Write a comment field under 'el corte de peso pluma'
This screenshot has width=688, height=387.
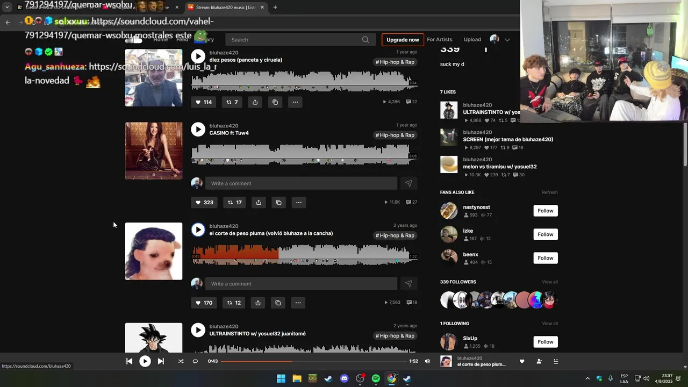pyautogui.click(x=301, y=284)
